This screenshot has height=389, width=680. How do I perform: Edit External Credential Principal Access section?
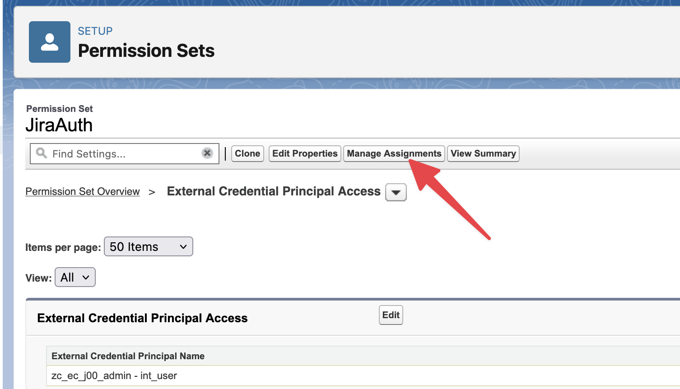[391, 315]
